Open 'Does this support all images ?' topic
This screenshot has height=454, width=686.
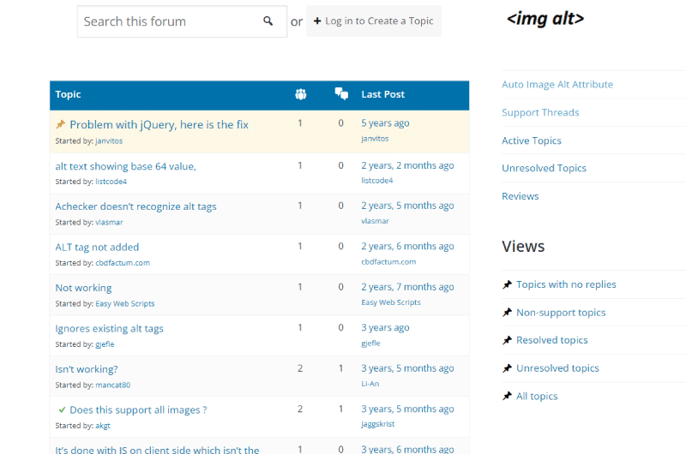138,409
